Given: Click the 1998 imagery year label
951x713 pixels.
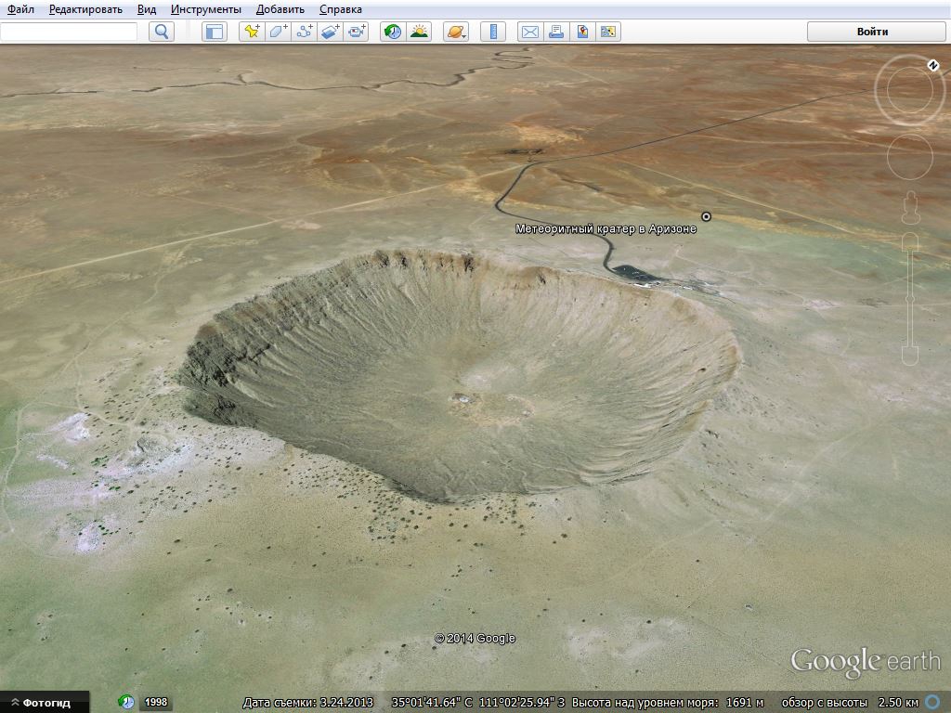Looking at the screenshot, I should pos(156,702).
